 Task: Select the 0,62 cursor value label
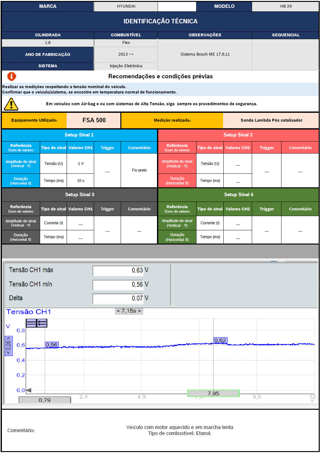[x=220, y=340]
